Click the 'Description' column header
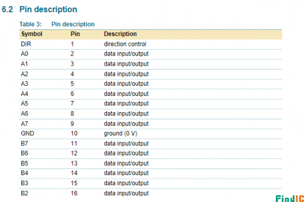 click(120, 34)
